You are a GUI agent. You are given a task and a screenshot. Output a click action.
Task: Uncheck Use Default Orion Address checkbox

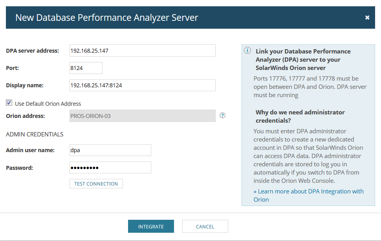[x=9, y=103]
